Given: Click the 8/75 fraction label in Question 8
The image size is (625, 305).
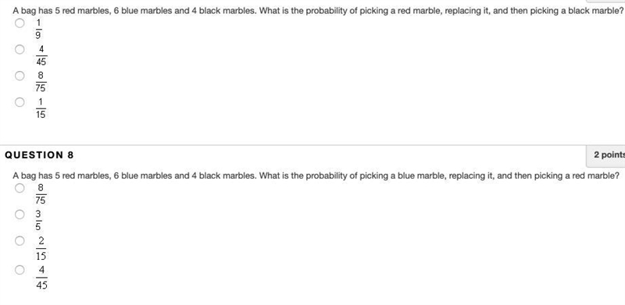Looking at the screenshot, I should [41, 193].
